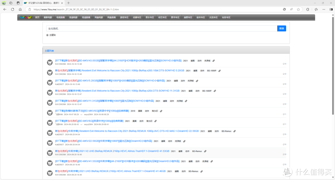Open the REMUX 22.59GB DreamHD post link

point(127,131)
